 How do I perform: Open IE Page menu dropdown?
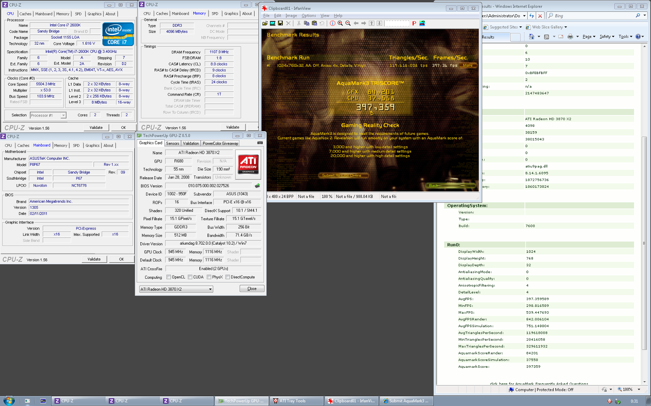click(x=589, y=37)
